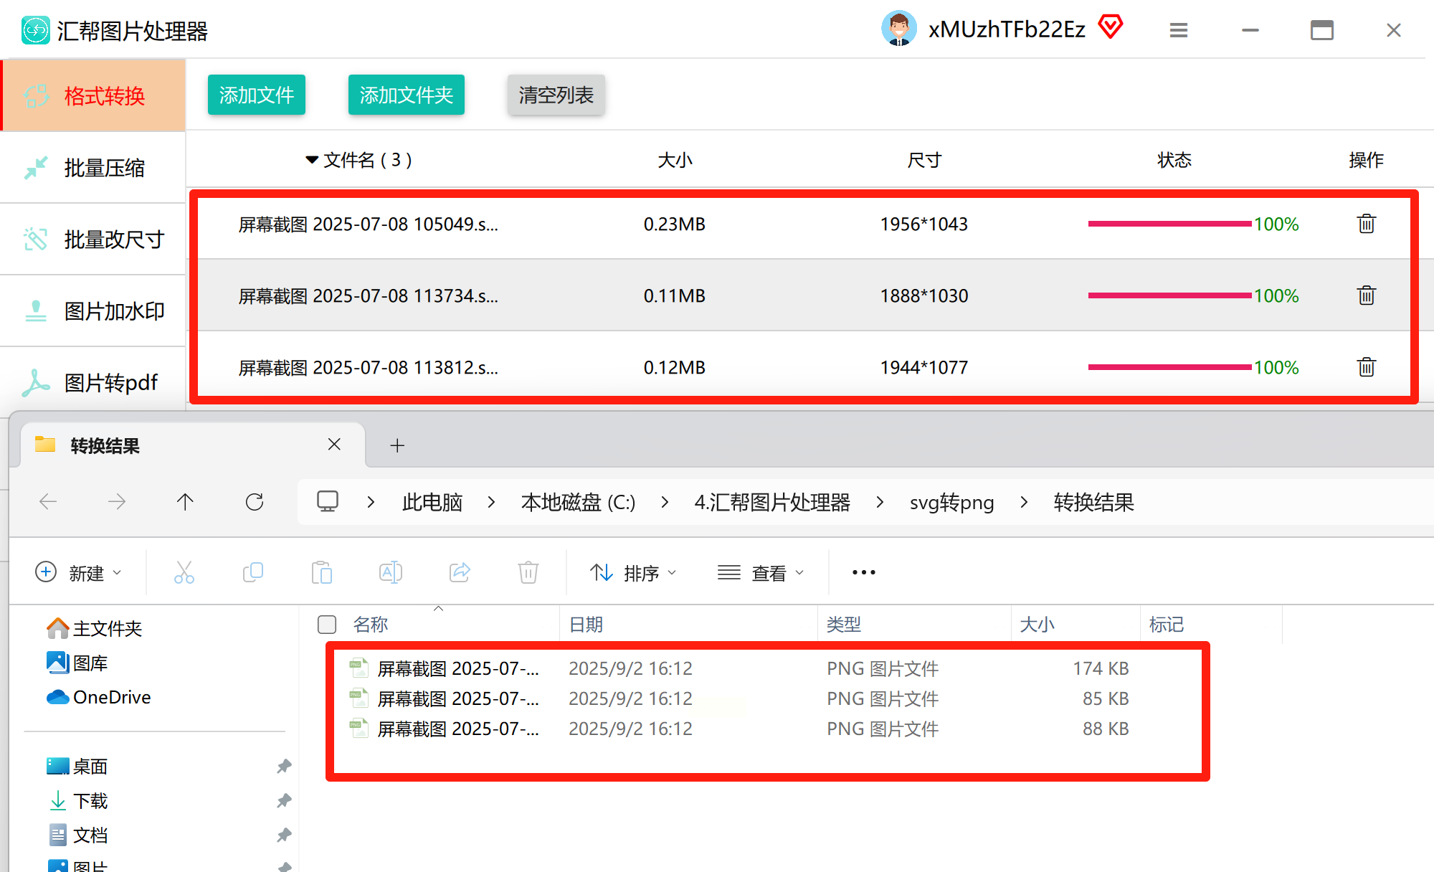Click the red VIP diamond badge
Viewport: 1434px width, 872px height.
click(1110, 27)
